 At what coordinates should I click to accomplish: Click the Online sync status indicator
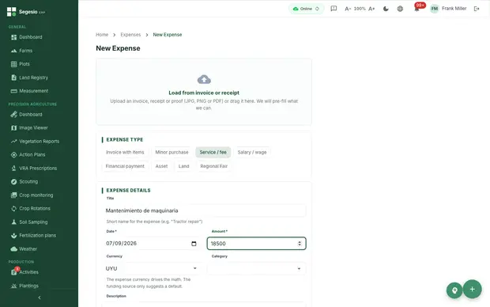coord(306,9)
